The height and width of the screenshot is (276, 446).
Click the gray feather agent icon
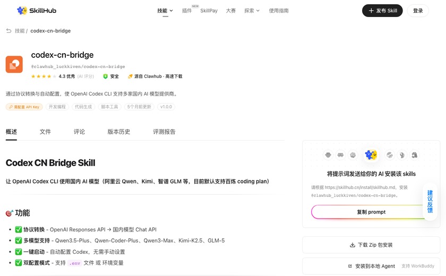click(402, 155)
